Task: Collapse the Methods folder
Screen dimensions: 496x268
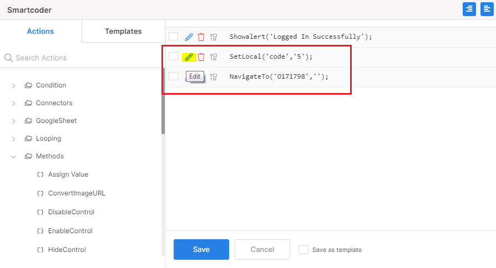Action: [x=13, y=156]
